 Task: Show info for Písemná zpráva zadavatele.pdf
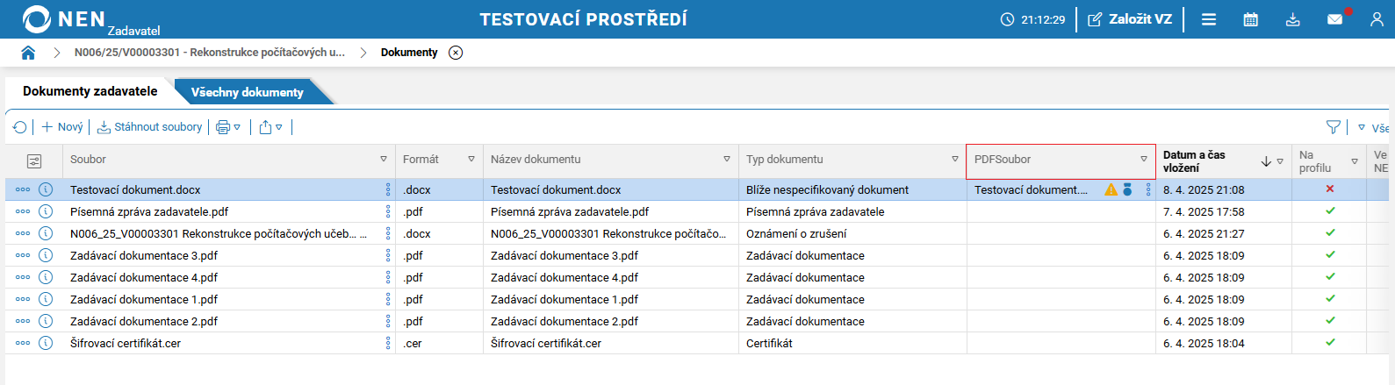click(x=46, y=211)
